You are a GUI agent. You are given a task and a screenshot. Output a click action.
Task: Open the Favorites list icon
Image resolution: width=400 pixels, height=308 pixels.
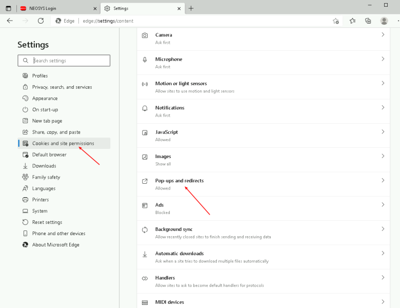coord(352,21)
